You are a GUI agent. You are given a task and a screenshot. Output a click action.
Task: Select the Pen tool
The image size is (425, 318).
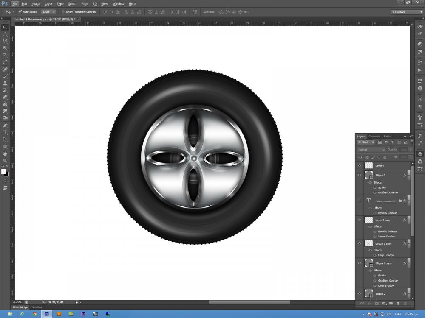[x=5, y=126]
